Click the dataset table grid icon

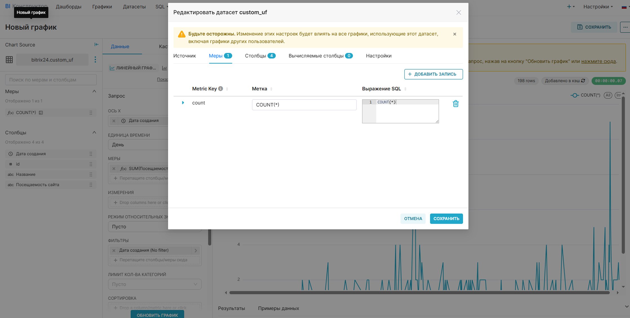point(9,59)
